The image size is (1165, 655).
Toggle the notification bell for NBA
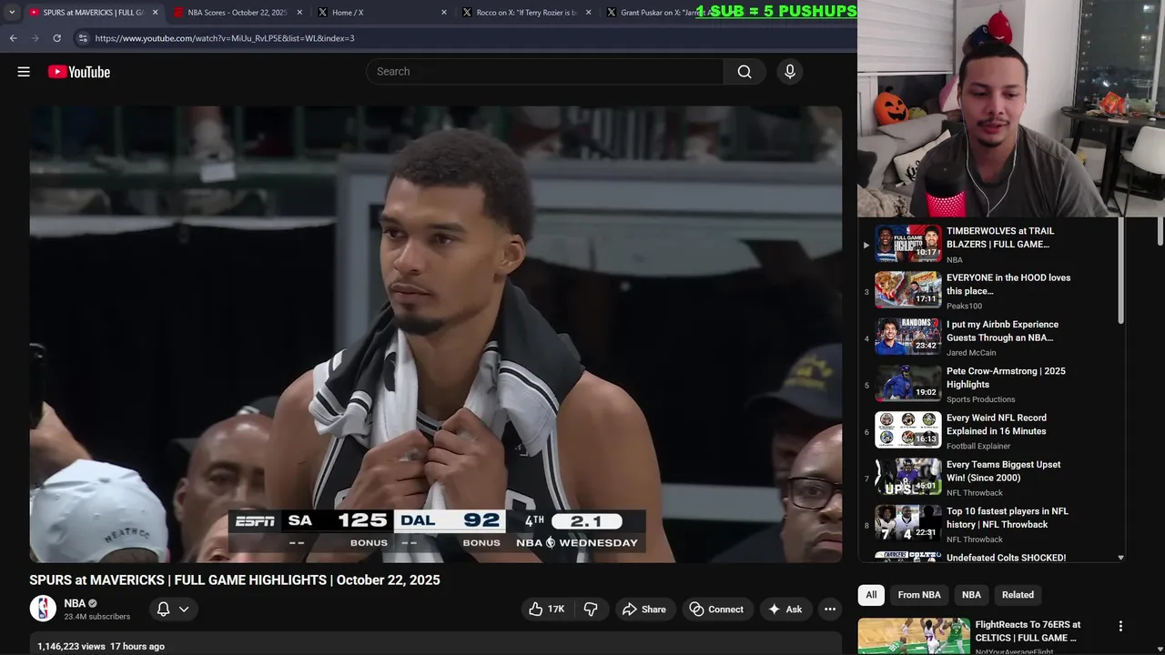(164, 610)
